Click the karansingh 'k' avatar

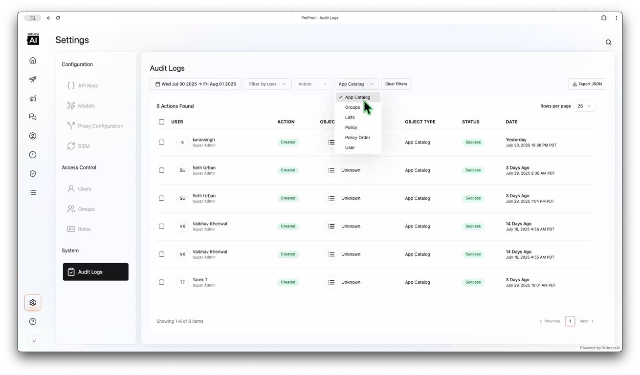pyautogui.click(x=182, y=142)
